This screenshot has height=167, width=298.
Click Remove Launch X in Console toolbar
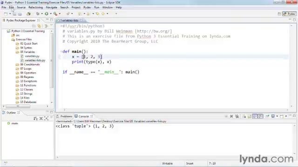[231, 116]
